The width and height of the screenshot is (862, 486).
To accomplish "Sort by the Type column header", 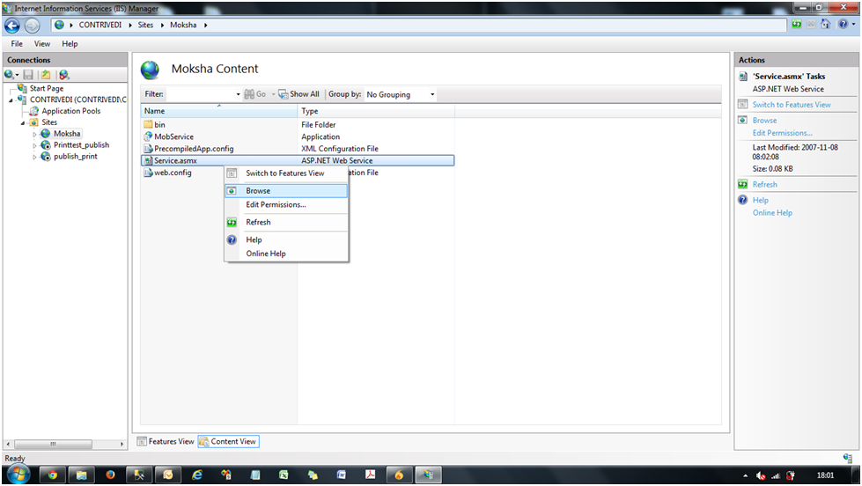I will coord(376,111).
